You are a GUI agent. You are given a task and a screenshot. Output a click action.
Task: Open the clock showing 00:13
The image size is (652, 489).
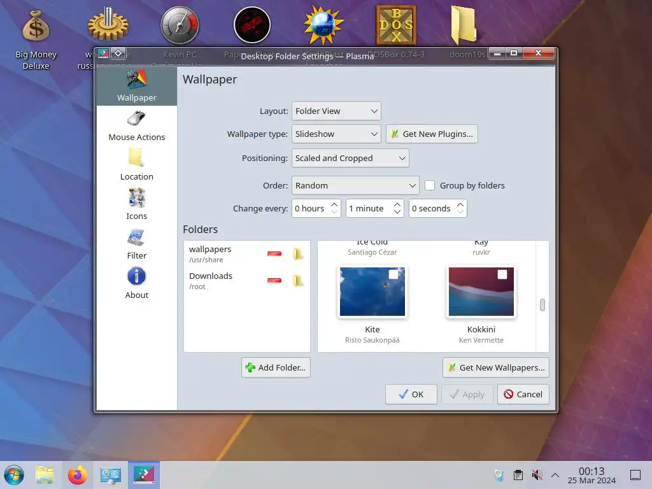pos(592,475)
